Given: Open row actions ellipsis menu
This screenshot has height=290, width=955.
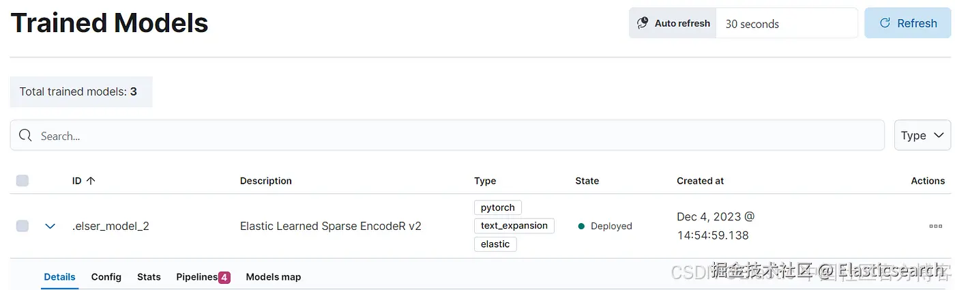Looking at the screenshot, I should 935,226.
